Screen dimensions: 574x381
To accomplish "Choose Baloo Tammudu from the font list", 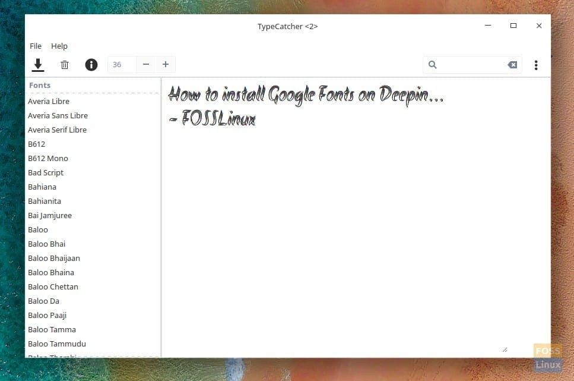I will [57, 344].
